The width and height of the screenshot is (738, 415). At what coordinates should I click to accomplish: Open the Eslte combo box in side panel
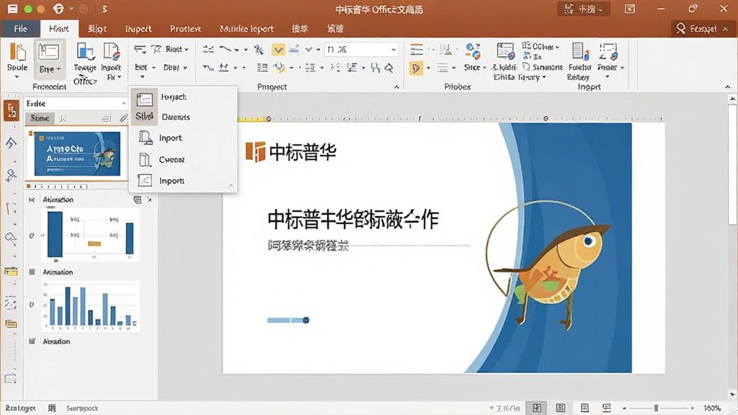point(76,104)
